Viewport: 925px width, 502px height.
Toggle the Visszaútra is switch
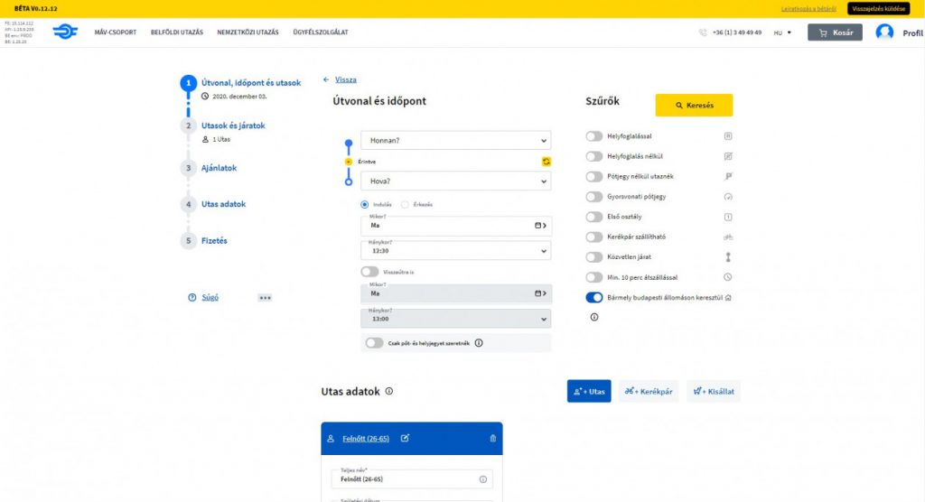(369, 271)
